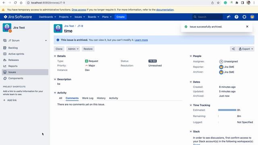The width and height of the screenshot is (258, 145).
Task: Collapse the Time Tracking section
Action: coord(191,105)
